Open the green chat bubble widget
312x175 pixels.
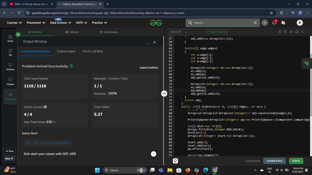pyautogui.click(x=307, y=63)
